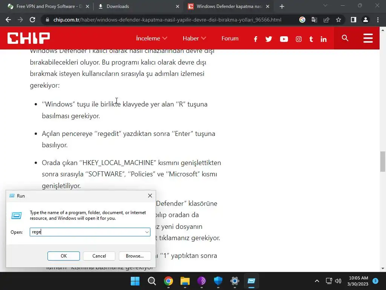
Task: Open Settings gear in the taskbar
Action: point(235,281)
